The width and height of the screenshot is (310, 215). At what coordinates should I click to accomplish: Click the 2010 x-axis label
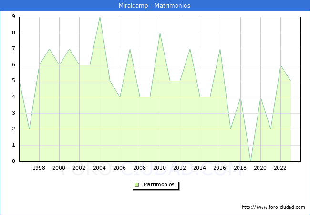click(x=160, y=168)
